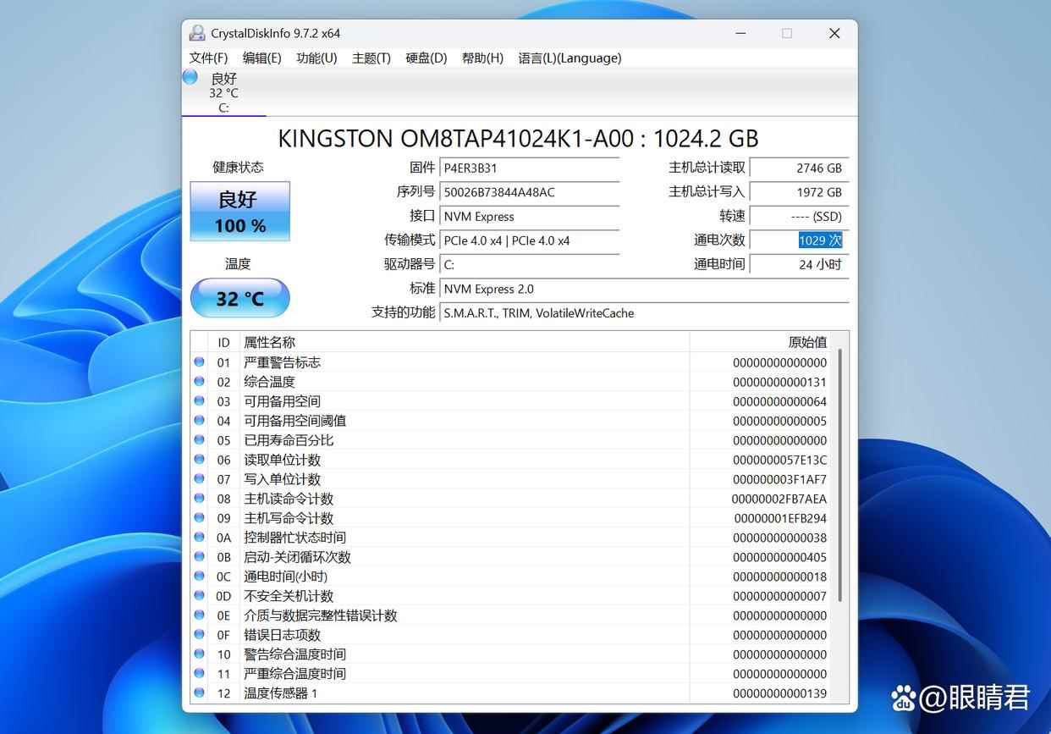Click the status orb on row 07 写入单位计数
1051x734 pixels.
[199, 478]
